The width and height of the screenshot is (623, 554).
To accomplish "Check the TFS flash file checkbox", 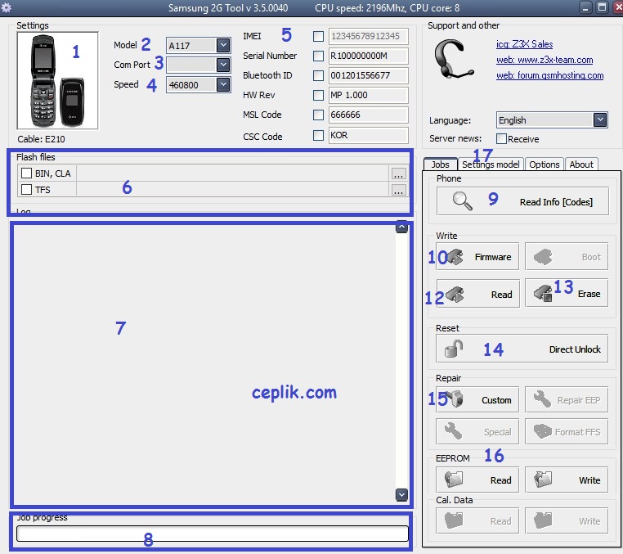I will pyautogui.click(x=27, y=189).
